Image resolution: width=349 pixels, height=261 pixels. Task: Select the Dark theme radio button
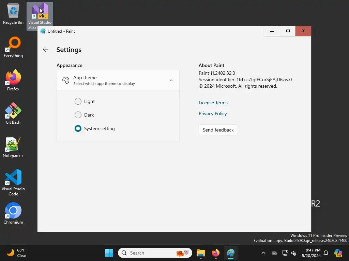pyautogui.click(x=78, y=115)
